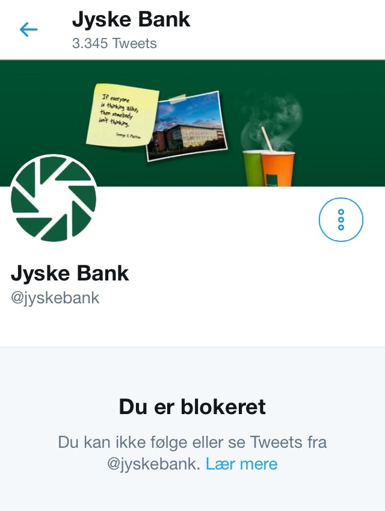Go back using the blue arrow
This screenshot has width=385, height=511.
point(29,29)
